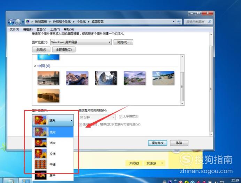Image resolution: width=241 pixels, height=183 pixels.
Task: Click the wallpaper list scroll-up arrow
Action: pos(182,57)
